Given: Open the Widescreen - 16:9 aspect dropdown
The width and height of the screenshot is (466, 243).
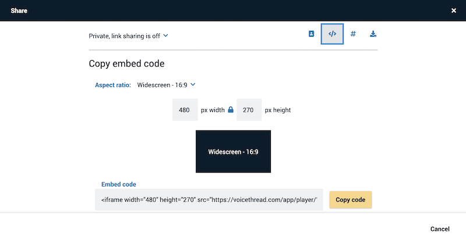Looking at the screenshot, I should [166, 85].
